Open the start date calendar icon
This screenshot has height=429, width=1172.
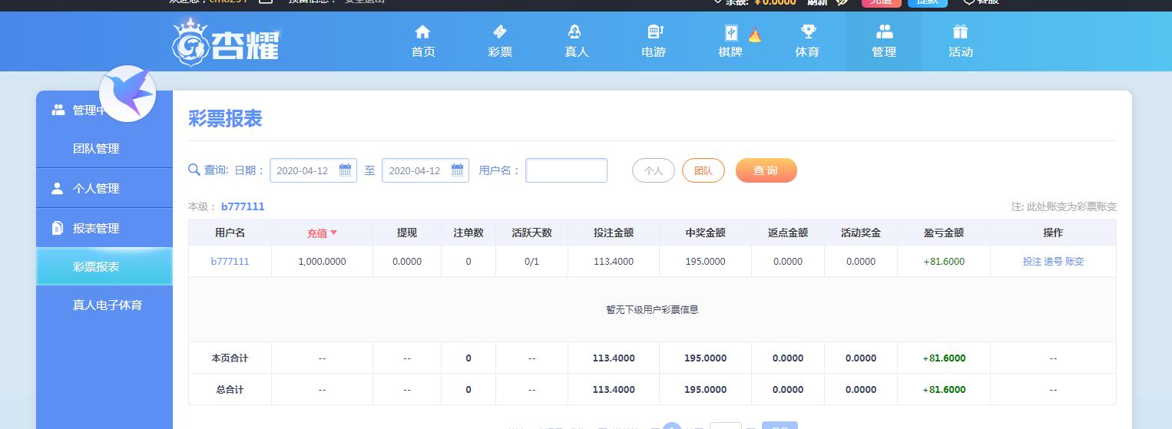tap(345, 170)
